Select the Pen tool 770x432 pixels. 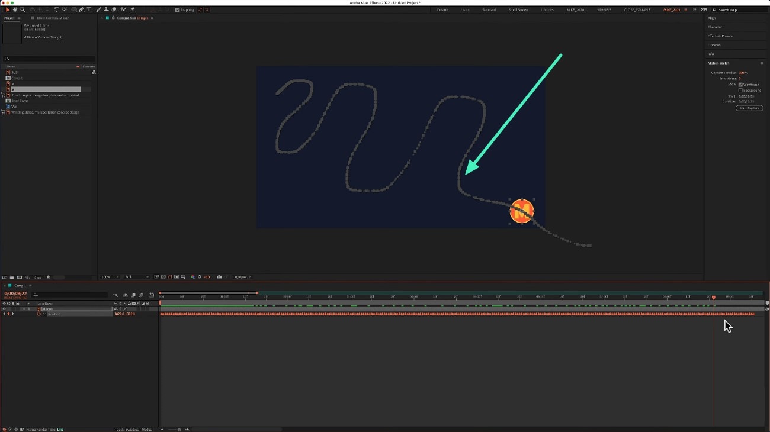click(x=82, y=9)
